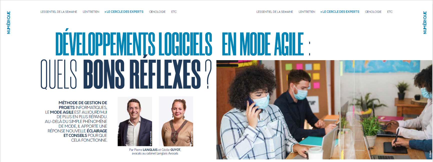Click the QUELS BONS RÉFLEXES heading
The image size is (433, 162).
126,74
